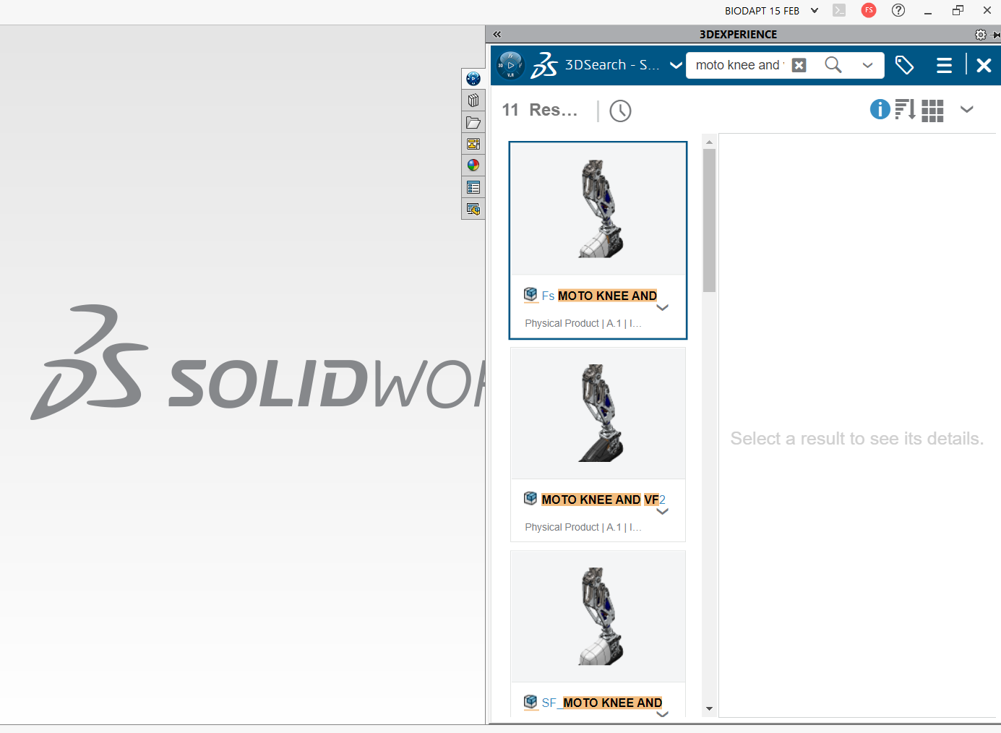Viewport: 1001px width, 733px height.
Task: Click the results list scrollbar thumb
Action: [709, 220]
